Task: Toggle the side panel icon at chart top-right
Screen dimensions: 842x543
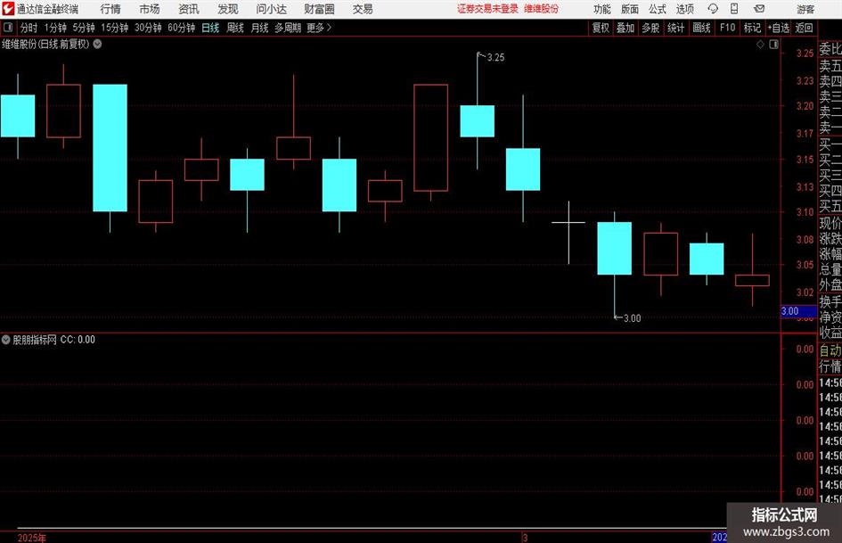Action: pyautogui.click(x=773, y=45)
